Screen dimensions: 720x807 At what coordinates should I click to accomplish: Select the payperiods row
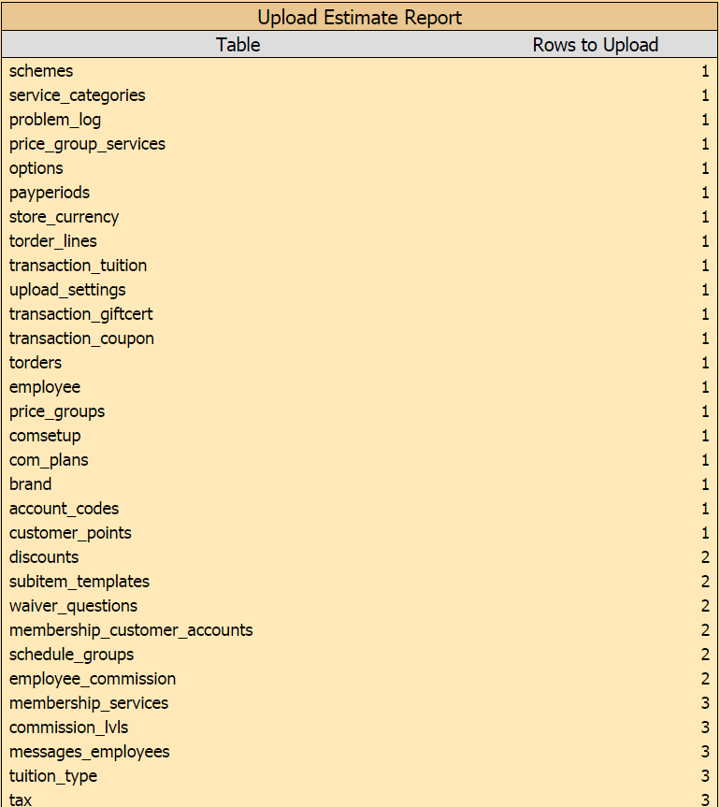click(360, 193)
